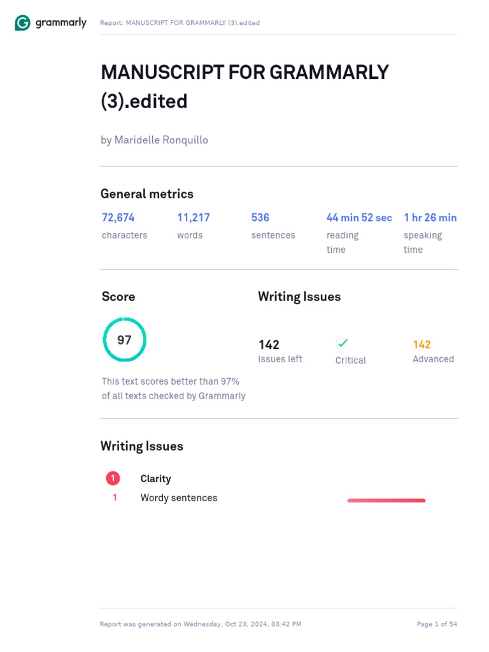Click the report generation date footer
The image size is (489, 652).
point(201,624)
